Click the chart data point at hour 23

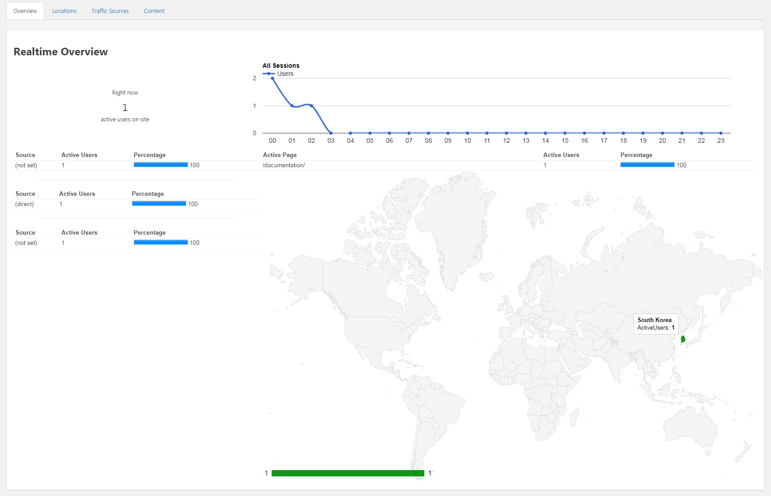(721, 133)
